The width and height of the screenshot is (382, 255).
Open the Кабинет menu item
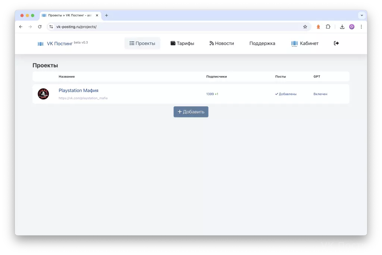305,43
